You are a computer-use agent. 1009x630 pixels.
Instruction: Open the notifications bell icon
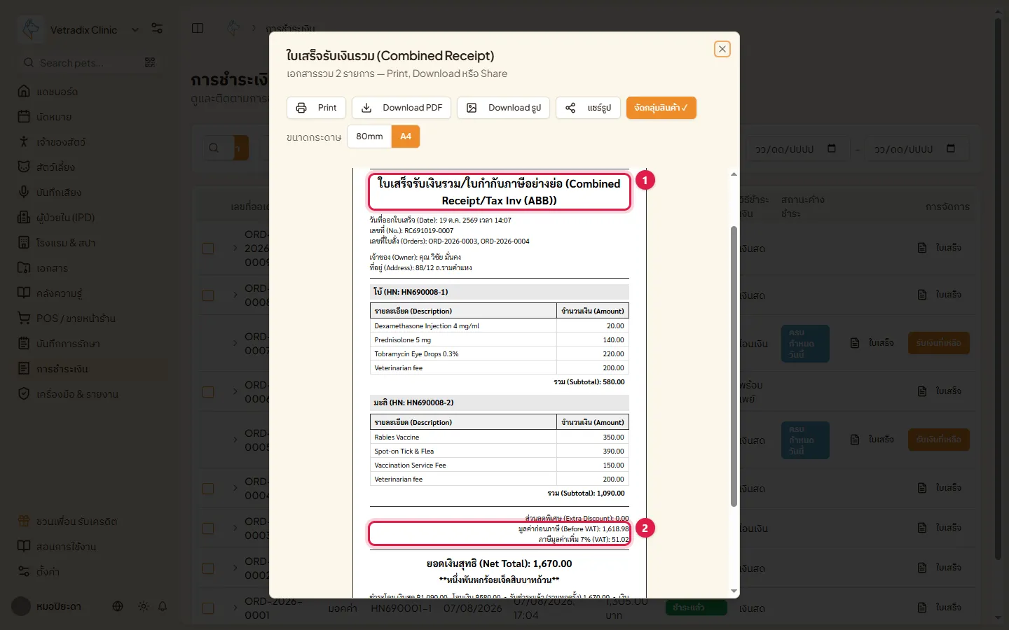(x=163, y=606)
